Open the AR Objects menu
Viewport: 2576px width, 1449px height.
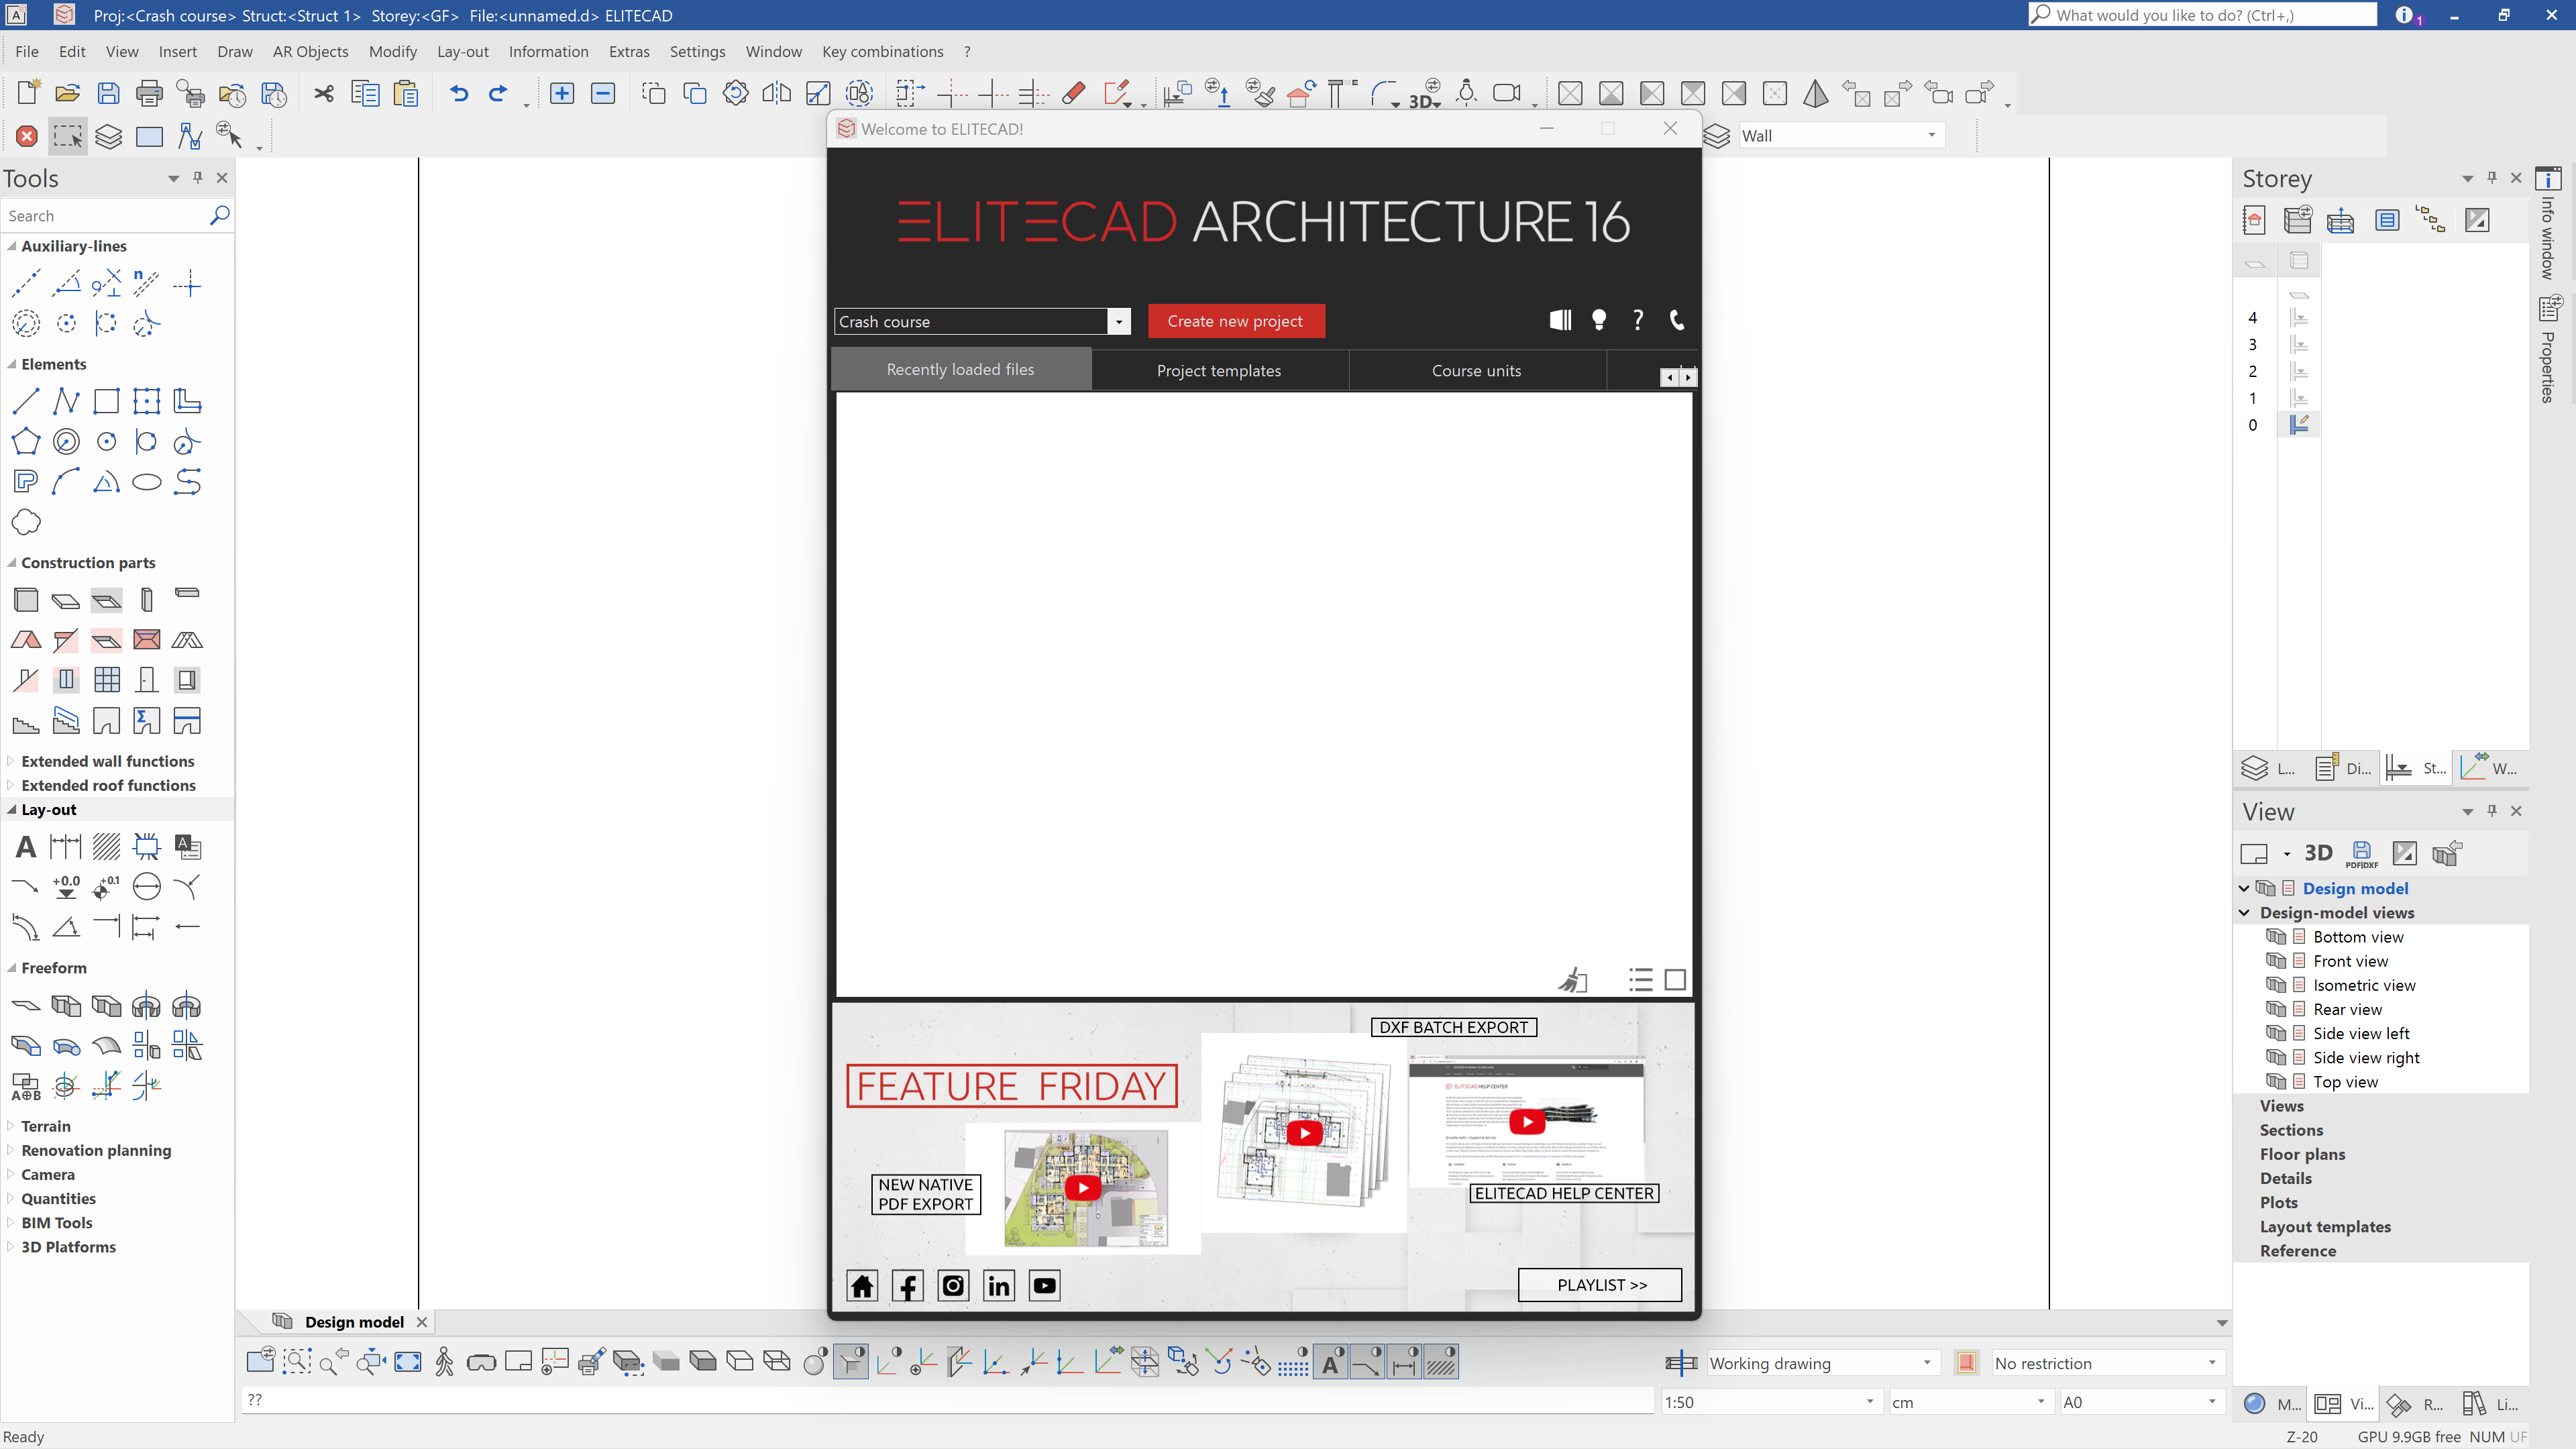[310, 51]
